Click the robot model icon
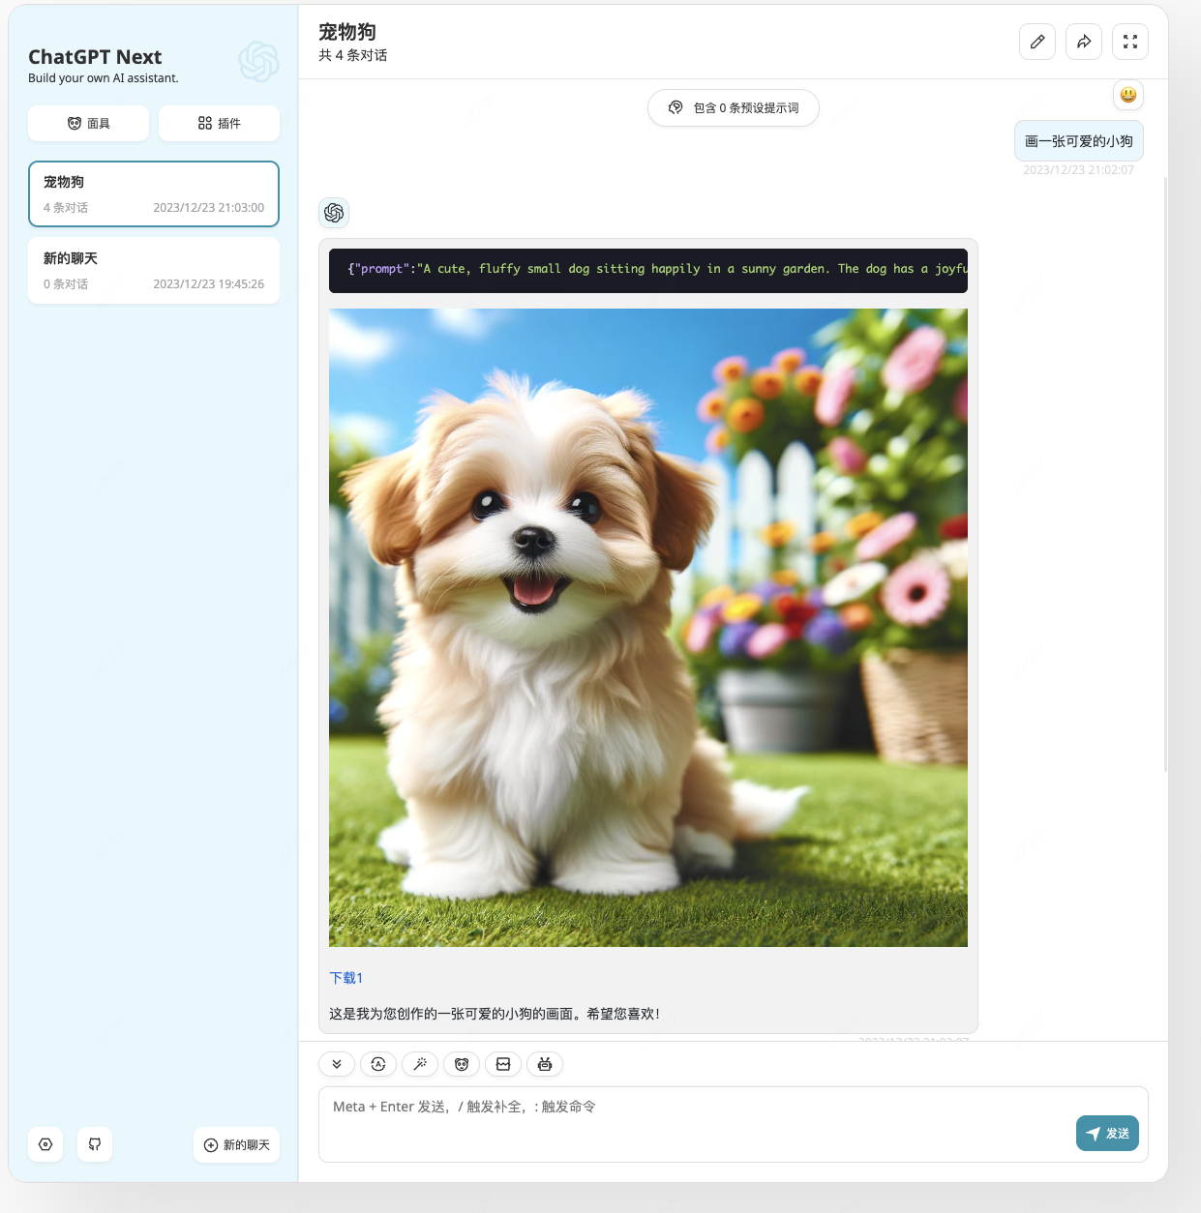The height and width of the screenshot is (1213, 1201). pyautogui.click(x=545, y=1064)
